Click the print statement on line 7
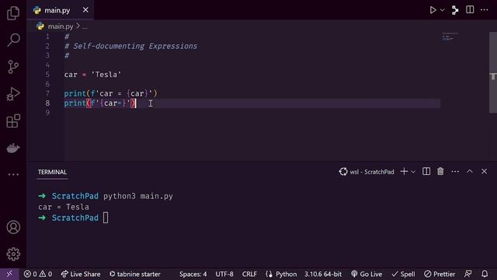Viewport: 497px width, 280px height. click(x=110, y=93)
